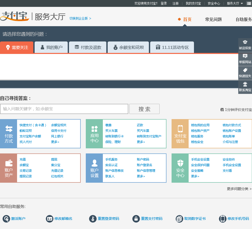
Task: Open 安全中心 in the top bar
Action: [x=214, y=4]
